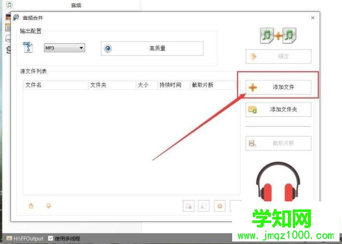Open the H:\FFOutput output folder
The width and height of the screenshot is (342, 244).
click(x=25, y=238)
